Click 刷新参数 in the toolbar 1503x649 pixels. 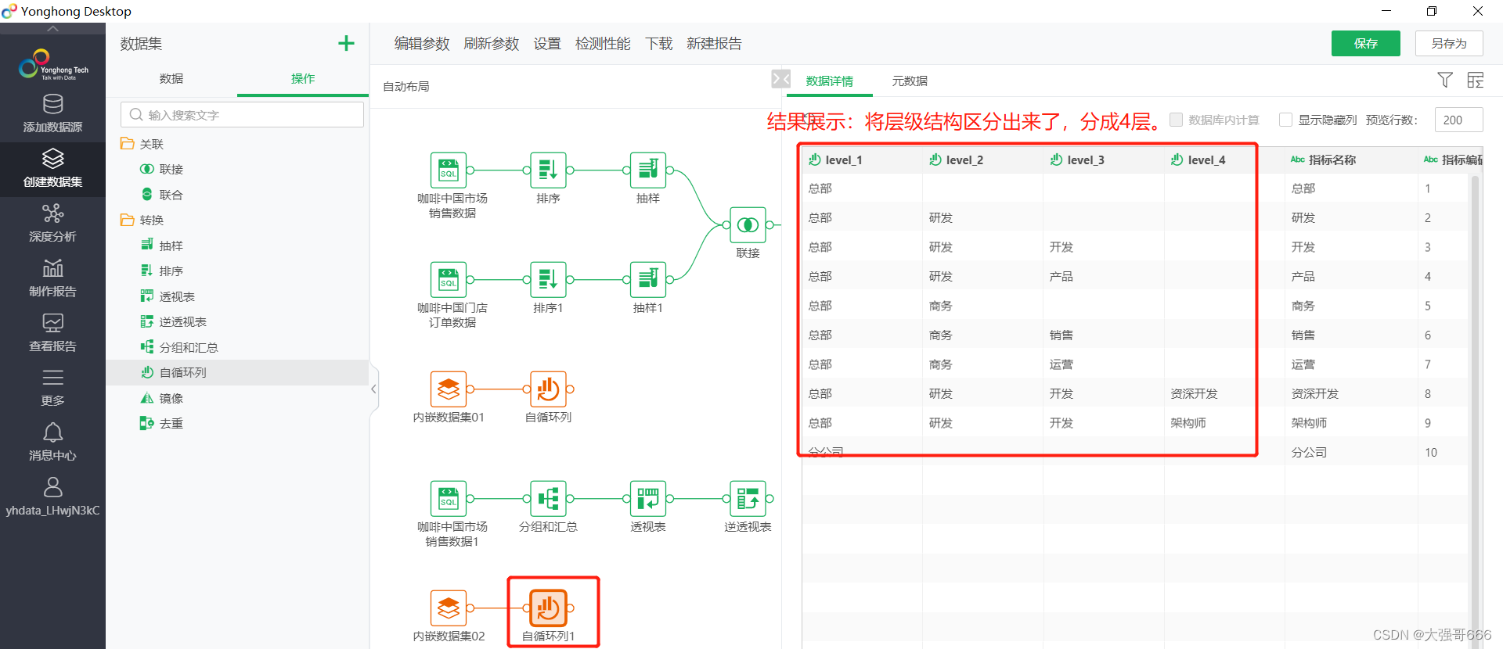coord(492,44)
